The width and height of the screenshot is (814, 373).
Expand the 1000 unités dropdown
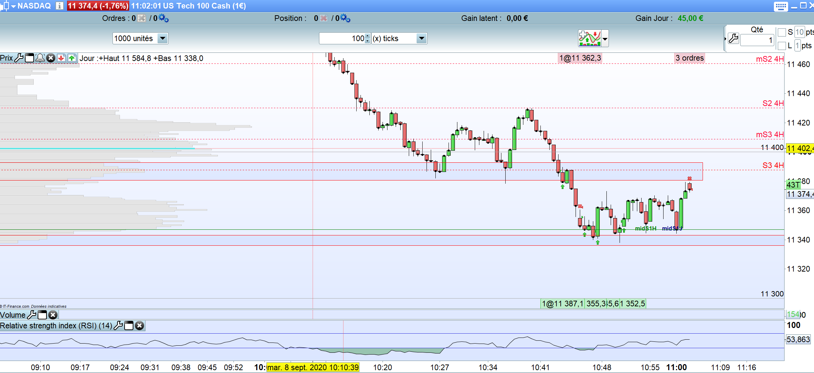point(163,38)
